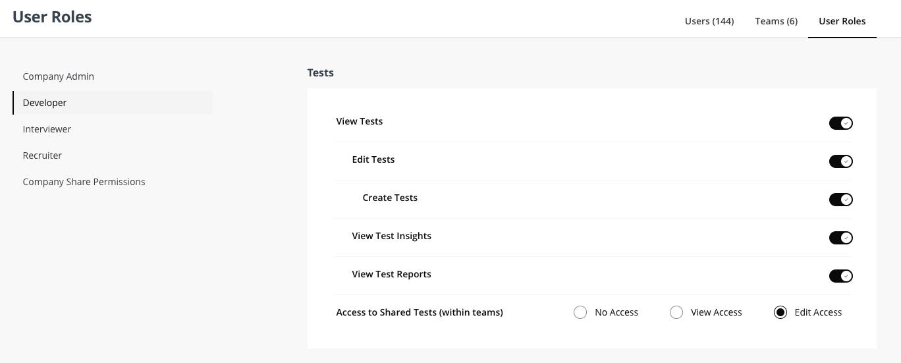Click the View Test Reports label

pos(392,274)
